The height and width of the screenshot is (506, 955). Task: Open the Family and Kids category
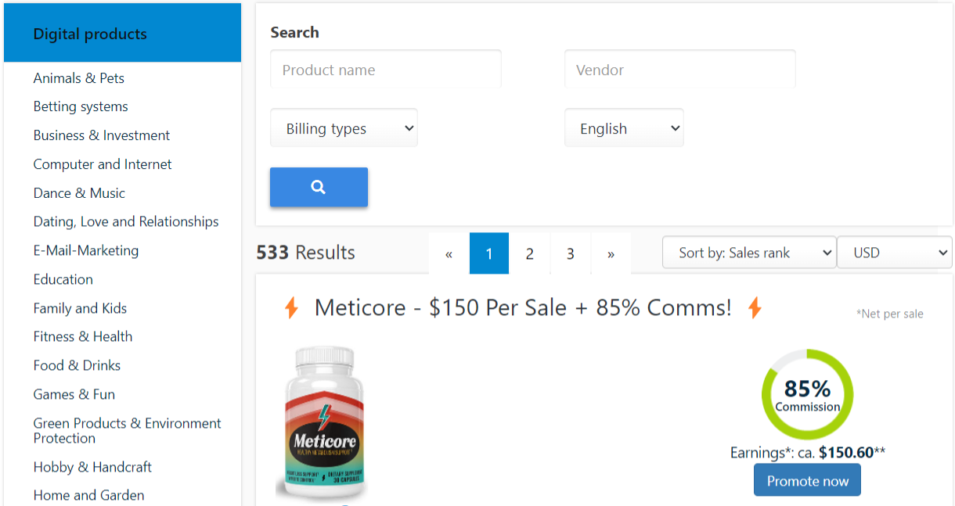click(x=80, y=308)
